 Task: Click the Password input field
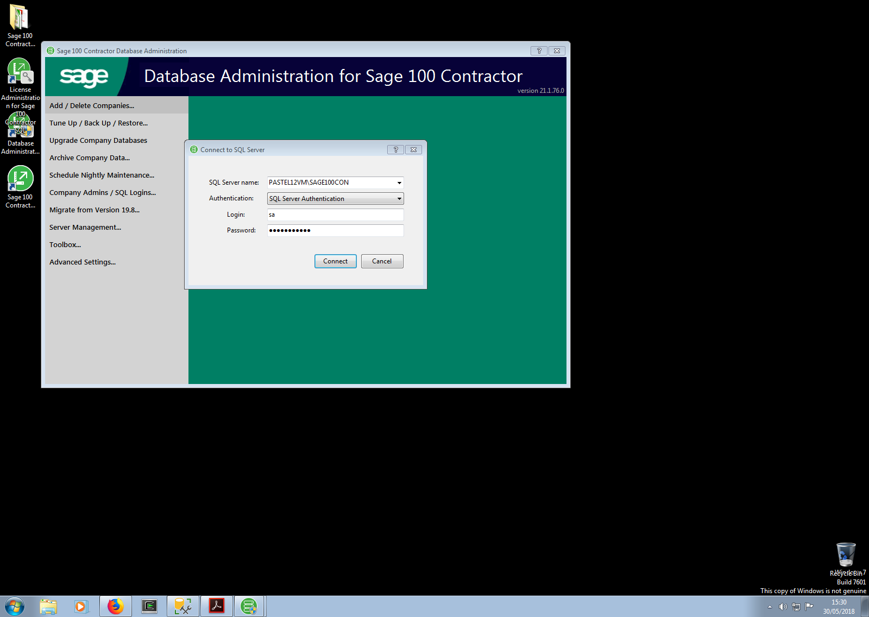pyautogui.click(x=335, y=230)
